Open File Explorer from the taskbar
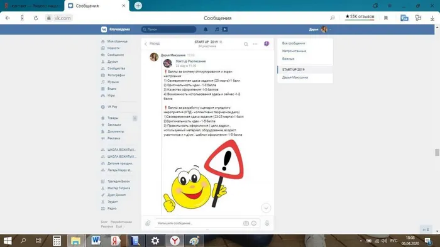 coord(75,241)
